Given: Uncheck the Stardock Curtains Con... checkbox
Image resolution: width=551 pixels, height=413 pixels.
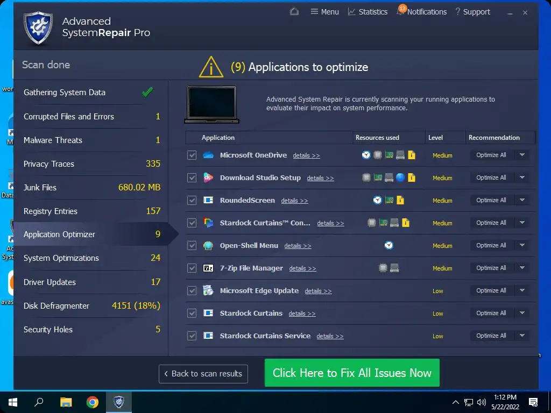Looking at the screenshot, I should coord(192,223).
